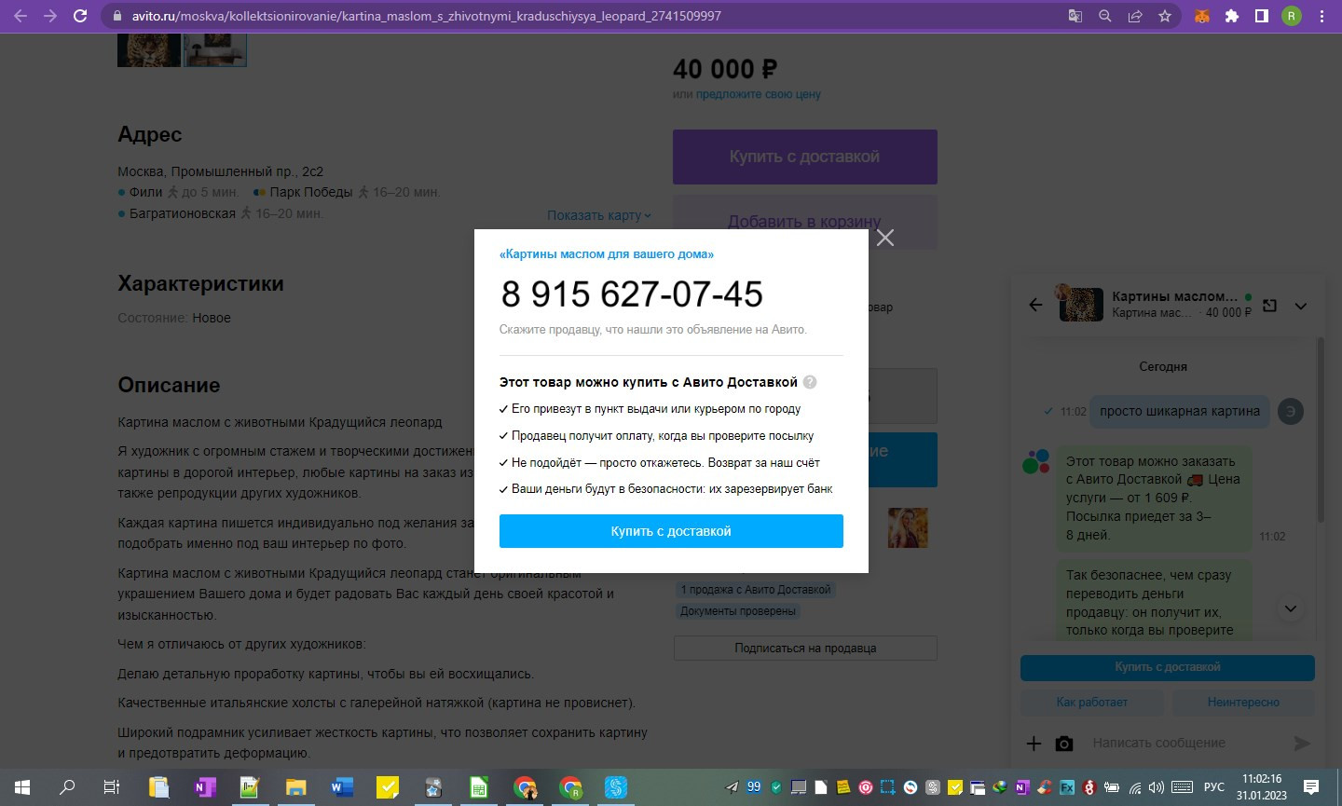Viewport: 1342px width, 806px height.
Task: Open Windows taskbar search
Action: pyautogui.click(x=67, y=787)
